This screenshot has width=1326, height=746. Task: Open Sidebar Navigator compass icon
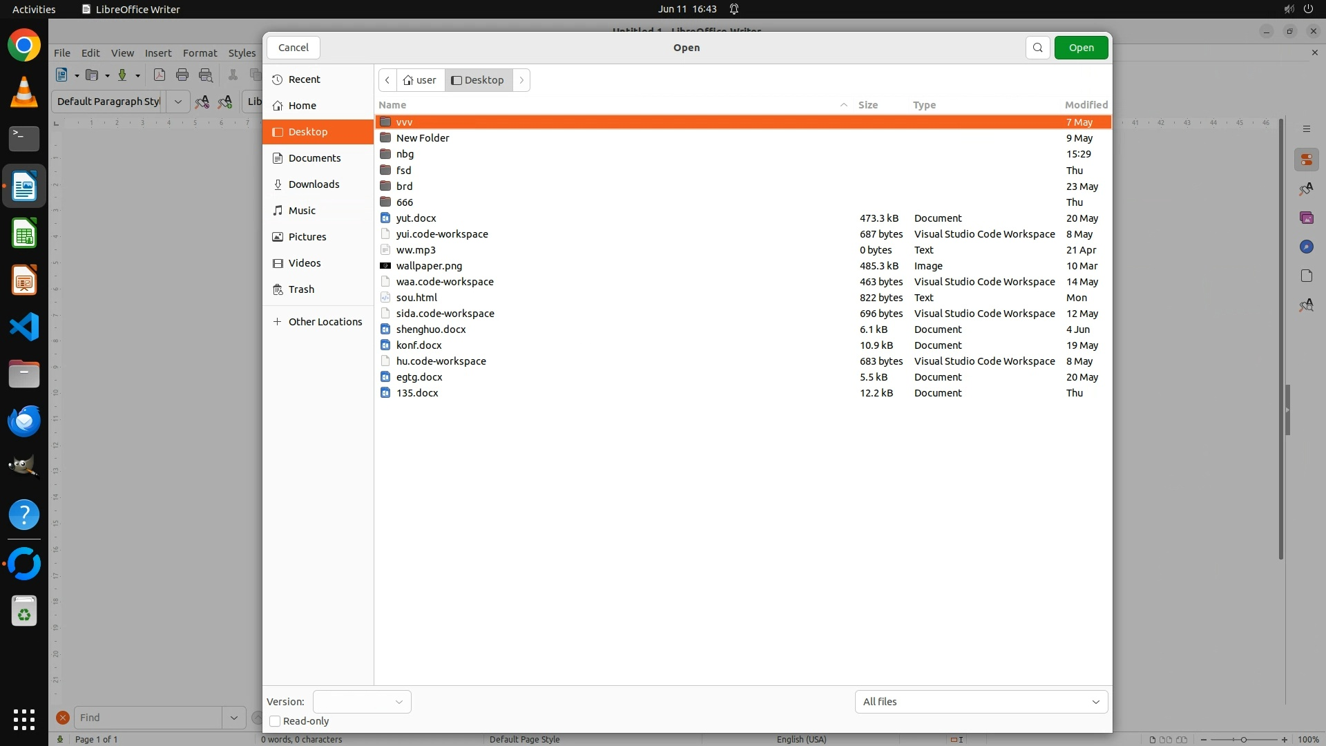tap(1306, 247)
